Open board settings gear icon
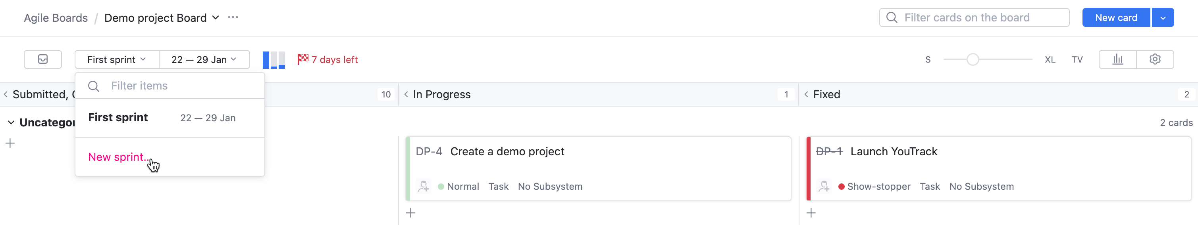Screen dimensions: 1198x225 (1155, 59)
